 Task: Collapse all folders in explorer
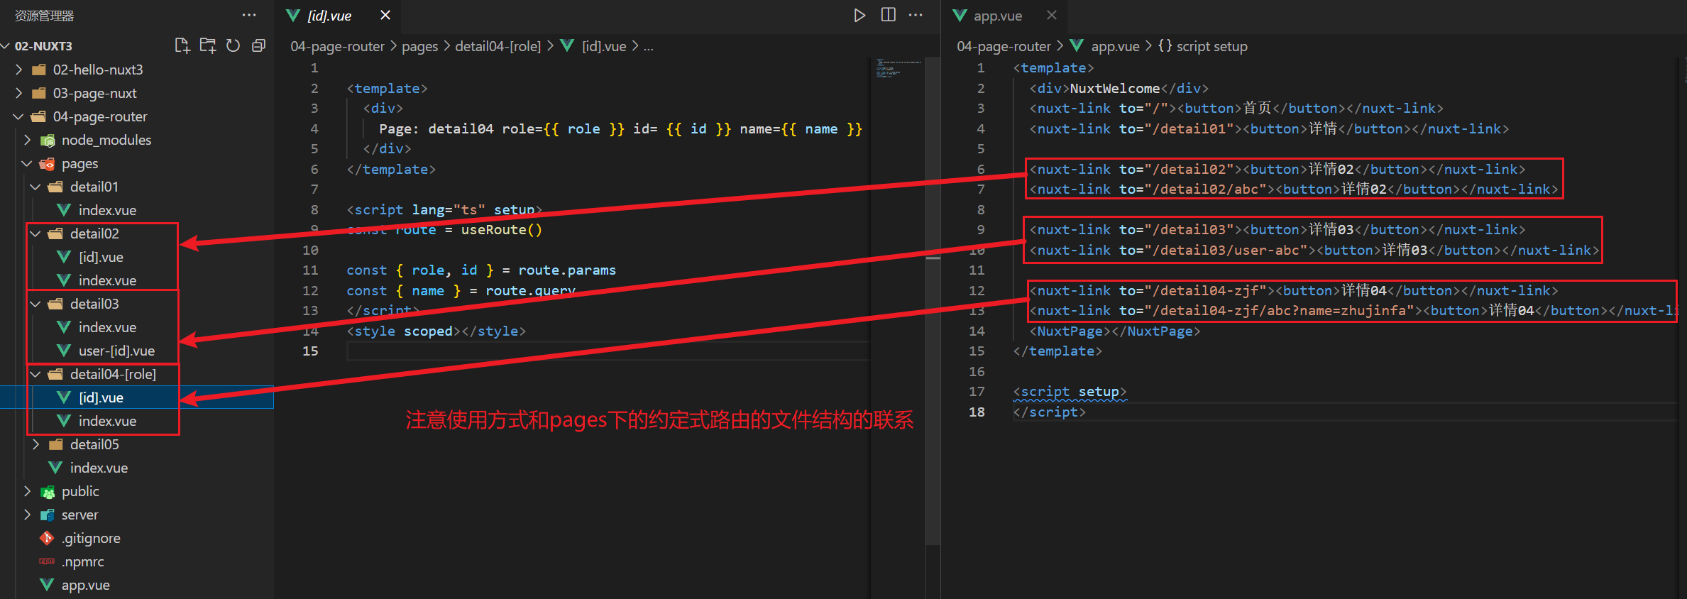click(x=258, y=46)
